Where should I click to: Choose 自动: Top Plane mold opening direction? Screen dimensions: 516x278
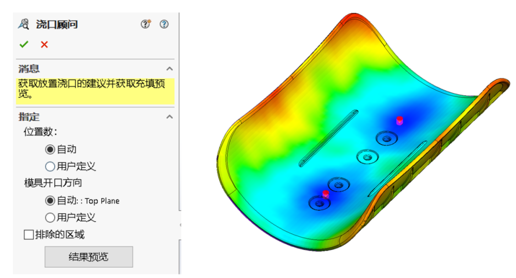(x=50, y=201)
